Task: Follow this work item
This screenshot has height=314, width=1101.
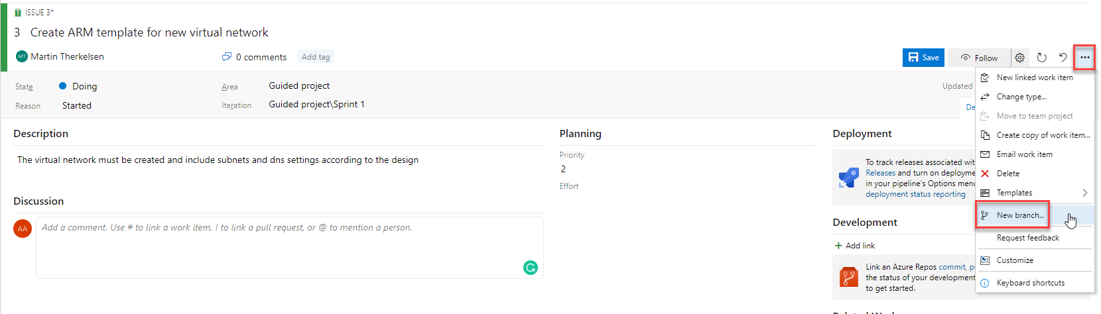Action: pyautogui.click(x=979, y=58)
